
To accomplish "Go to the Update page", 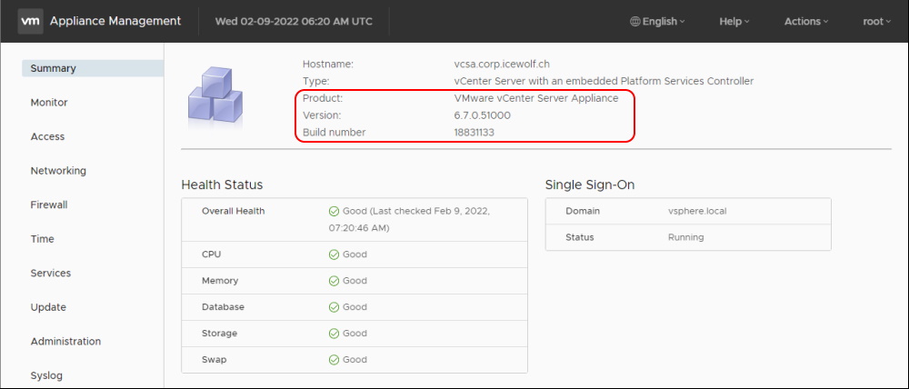I will 48,307.
